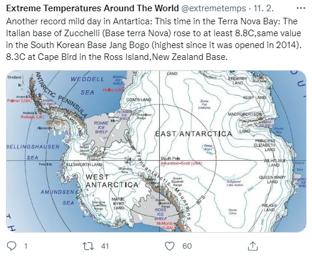312x257 pixels.
Task: Click the reply count number 1
Action: [x=26, y=246]
